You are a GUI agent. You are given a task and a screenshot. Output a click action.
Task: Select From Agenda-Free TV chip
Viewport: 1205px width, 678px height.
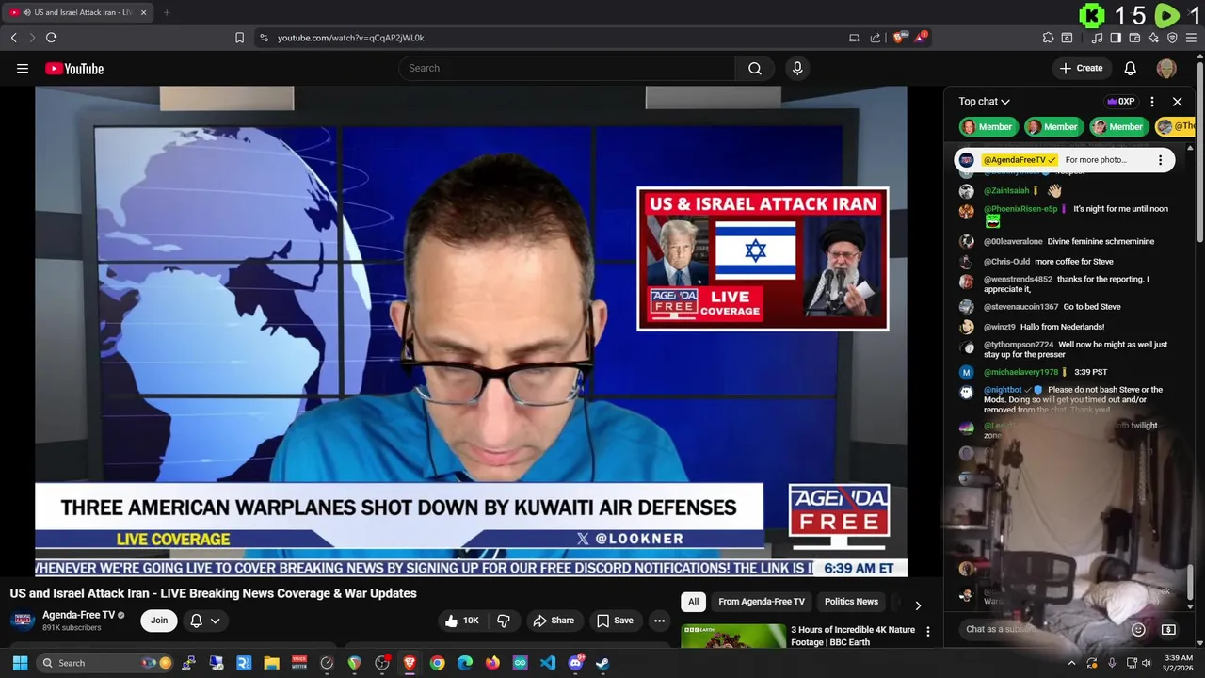coord(762,602)
